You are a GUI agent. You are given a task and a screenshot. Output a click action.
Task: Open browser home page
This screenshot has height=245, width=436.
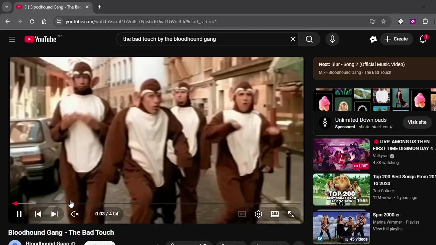(x=44, y=21)
